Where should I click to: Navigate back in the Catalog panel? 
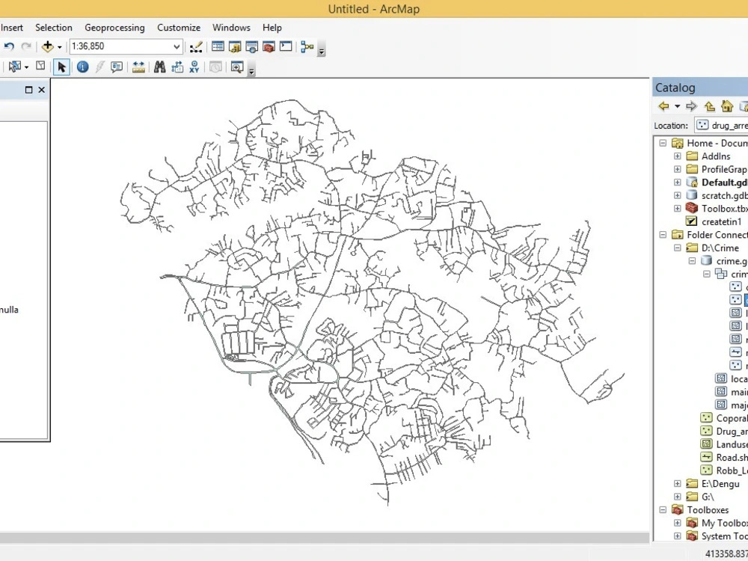click(x=665, y=106)
